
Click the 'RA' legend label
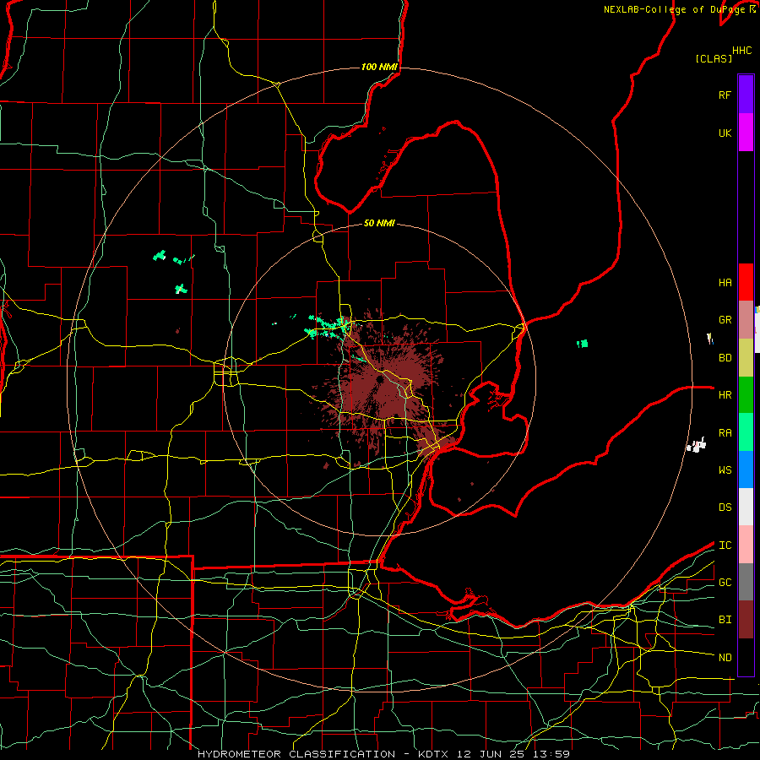tap(725, 433)
